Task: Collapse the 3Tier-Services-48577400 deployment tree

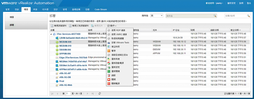Action: 51,34
